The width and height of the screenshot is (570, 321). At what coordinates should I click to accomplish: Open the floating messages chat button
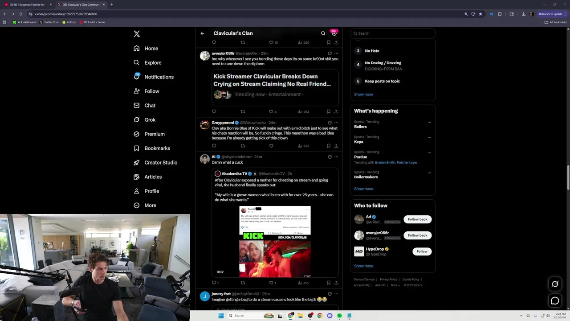click(555, 301)
